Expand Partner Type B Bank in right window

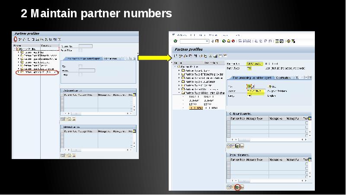(x=179, y=71)
